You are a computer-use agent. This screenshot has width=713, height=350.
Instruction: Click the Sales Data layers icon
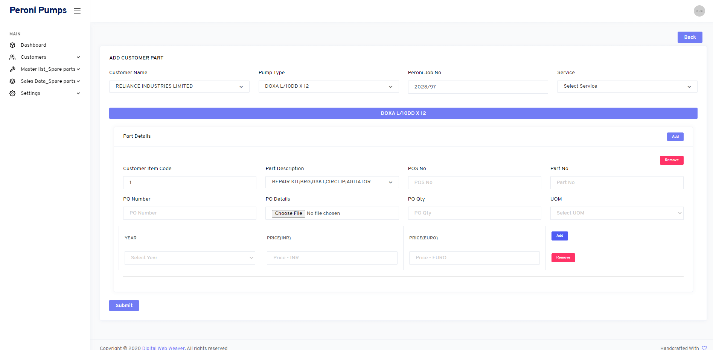pyautogui.click(x=12, y=81)
